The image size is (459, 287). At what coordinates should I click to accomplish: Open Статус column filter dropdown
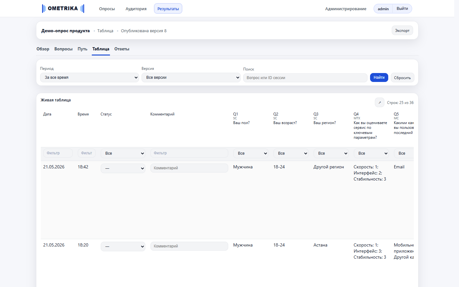(123, 153)
